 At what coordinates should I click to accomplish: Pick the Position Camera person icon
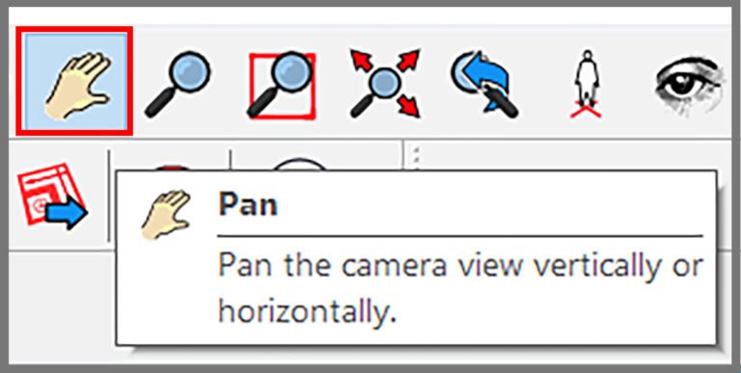(586, 84)
